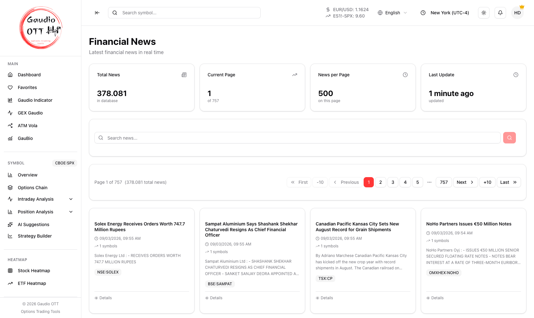Click the Current Page trend icon
534x318 pixels.
(x=295, y=75)
